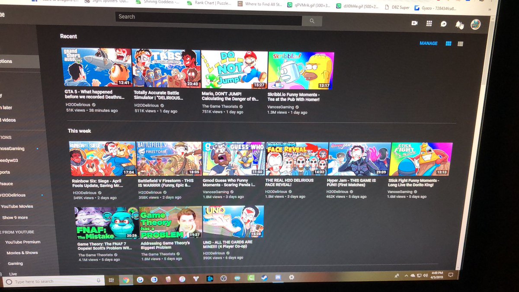
Task: Open the Action Center notification icon
Action: [x=451, y=275]
